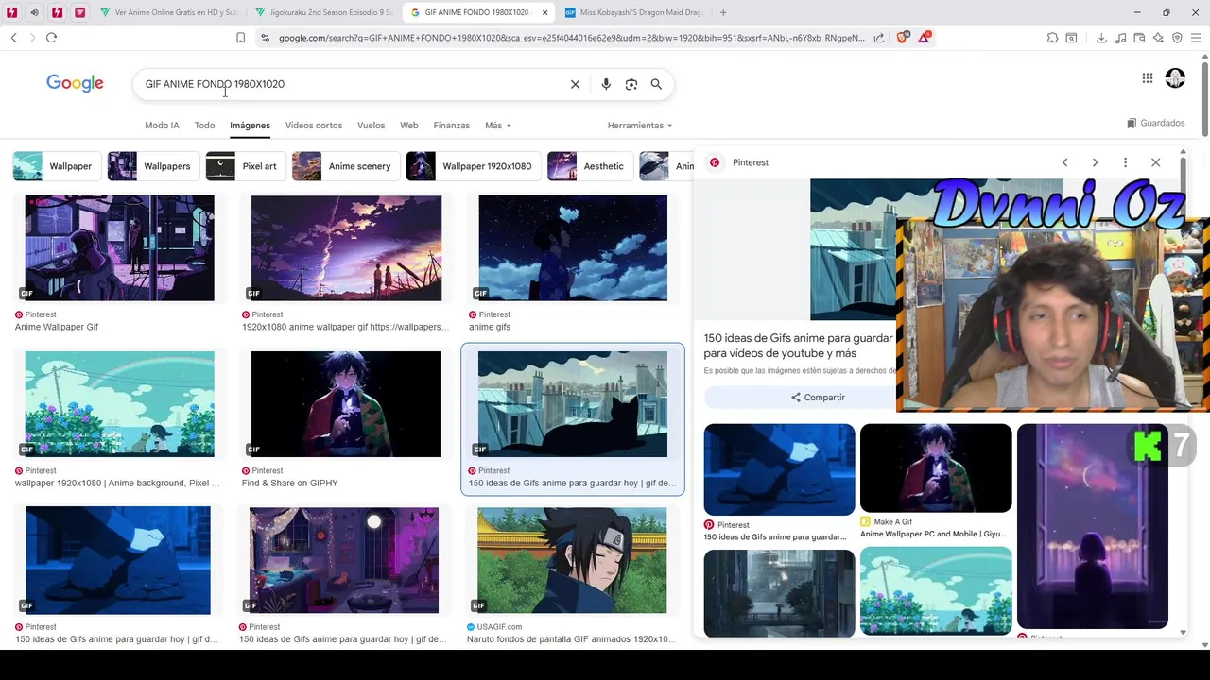Open '150 ideas de Gifs anime' title link

[798, 345]
